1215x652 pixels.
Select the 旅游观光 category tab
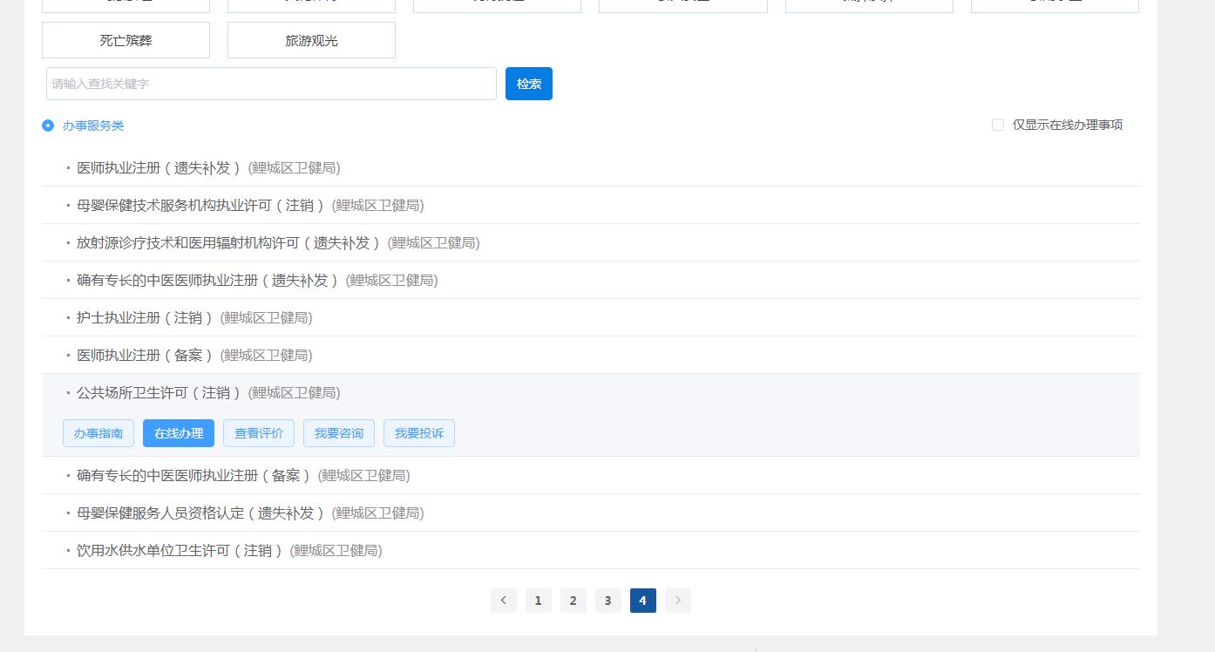click(x=311, y=40)
